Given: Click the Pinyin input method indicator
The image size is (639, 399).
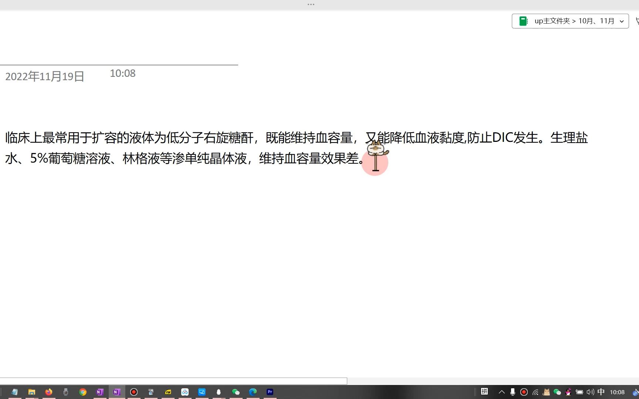Looking at the screenshot, I should pyautogui.click(x=484, y=392).
